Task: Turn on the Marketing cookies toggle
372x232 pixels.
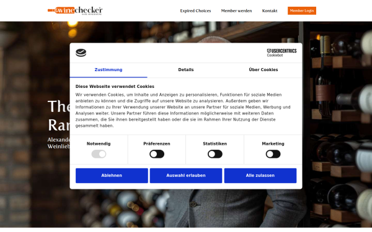Action: [273, 154]
